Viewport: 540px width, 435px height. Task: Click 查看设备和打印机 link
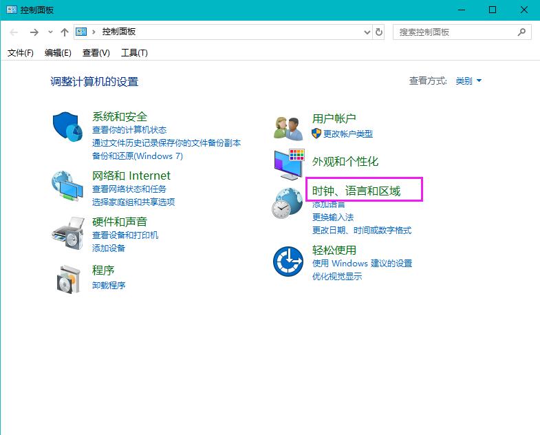coord(125,235)
